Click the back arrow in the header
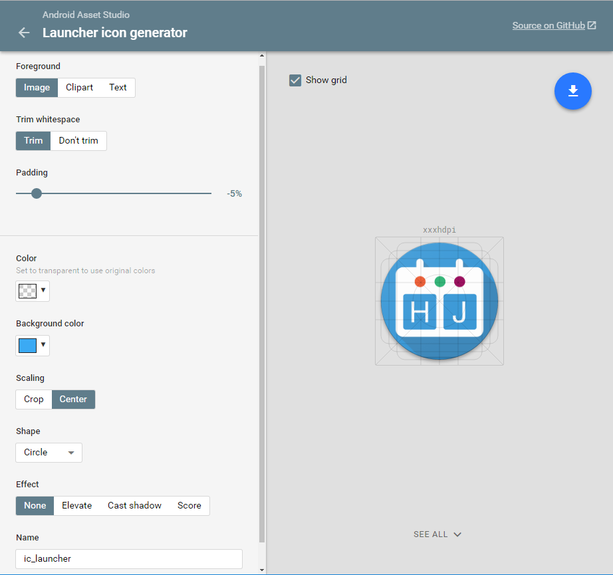Viewport: 613px width, 575px height. [23, 32]
